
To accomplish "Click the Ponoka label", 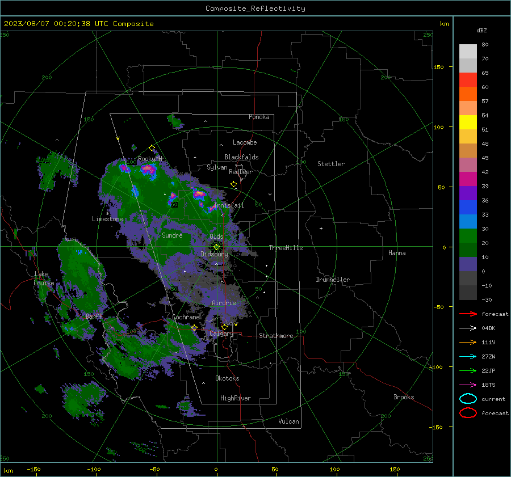I will tap(259, 117).
